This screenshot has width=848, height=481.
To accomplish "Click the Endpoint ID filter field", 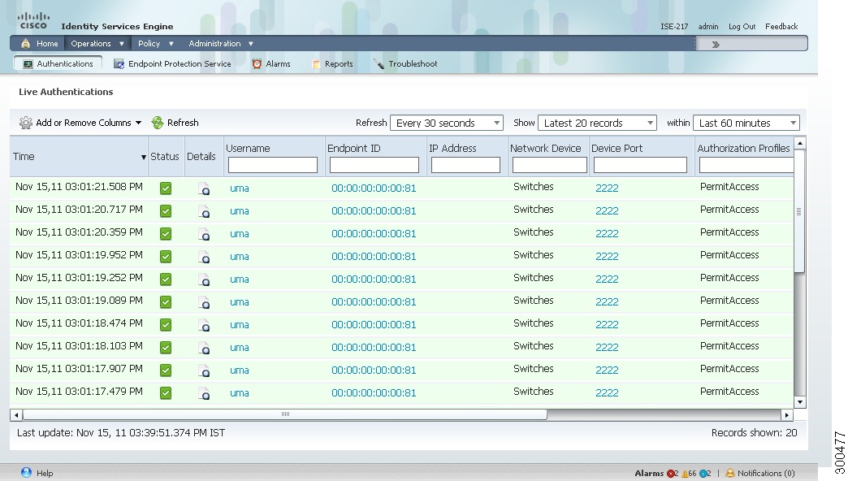I will point(374,165).
